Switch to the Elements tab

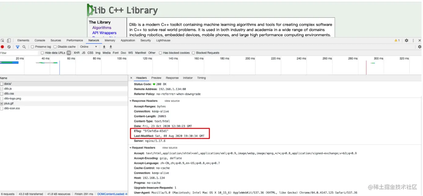[x=23, y=41]
